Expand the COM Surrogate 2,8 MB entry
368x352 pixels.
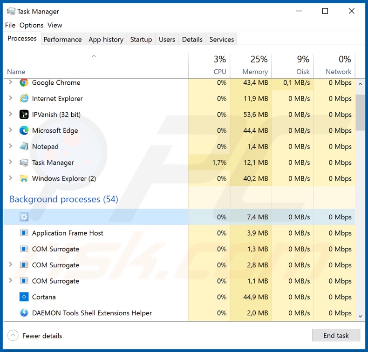point(10,264)
